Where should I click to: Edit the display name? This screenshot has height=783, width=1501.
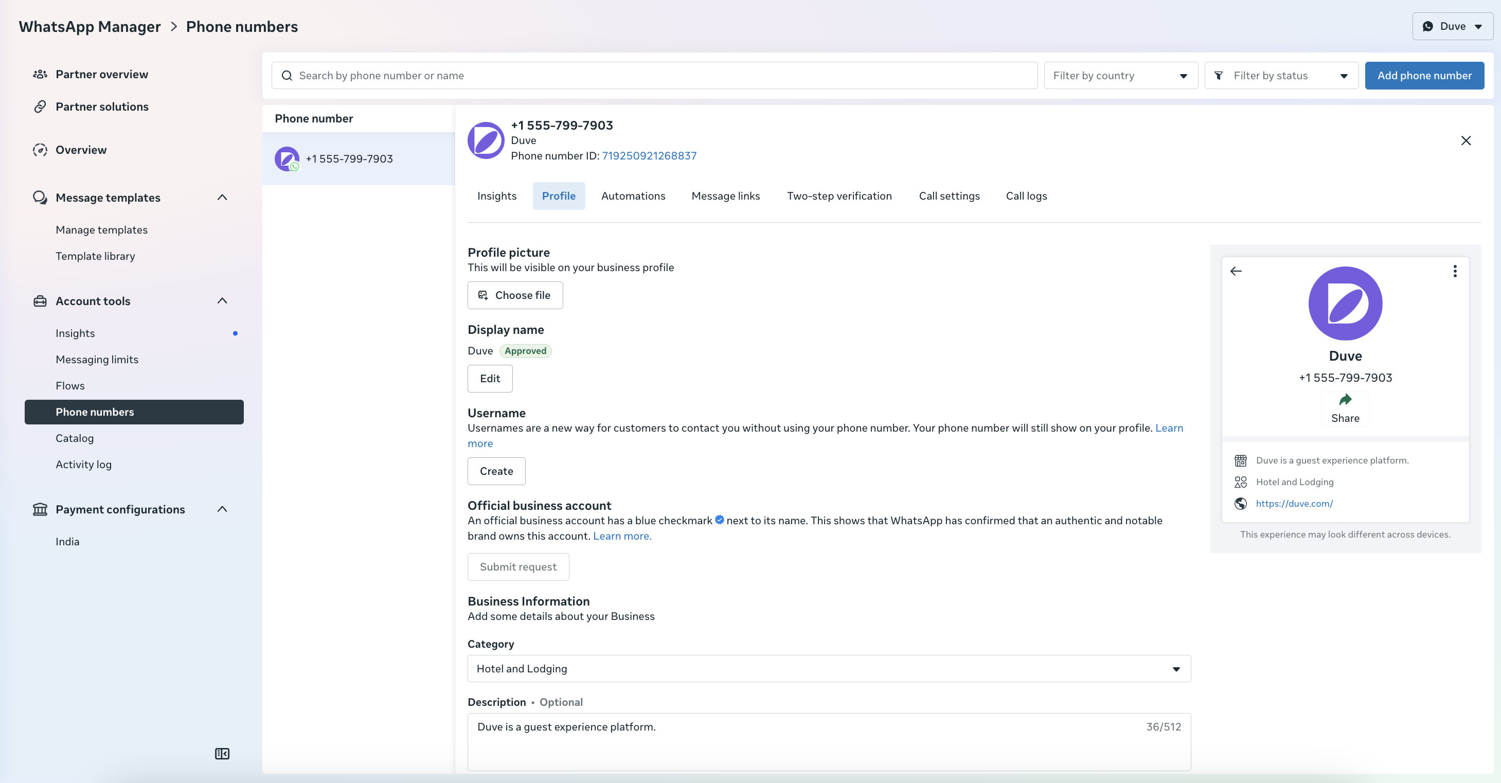pyautogui.click(x=490, y=379)
